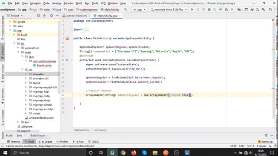Open File Explorer from the Windows taskbar
This screenshot has height=156, width=278.
coord(155,153)
